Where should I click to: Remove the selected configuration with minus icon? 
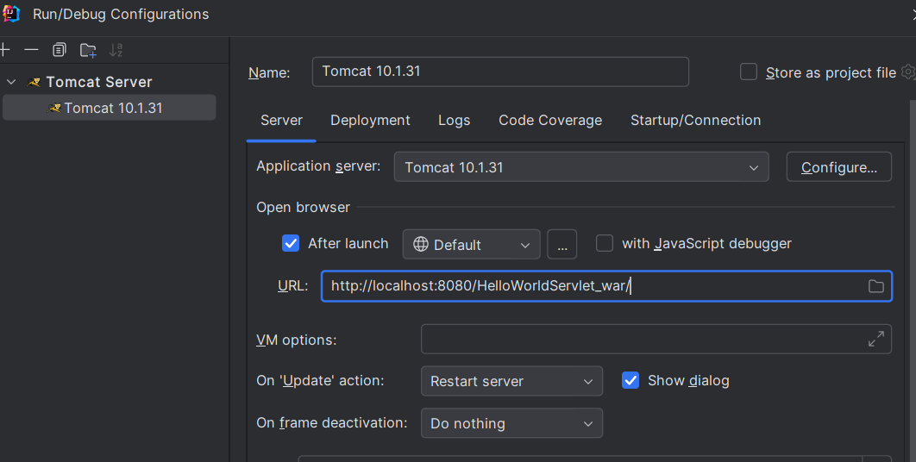(32, 50)
